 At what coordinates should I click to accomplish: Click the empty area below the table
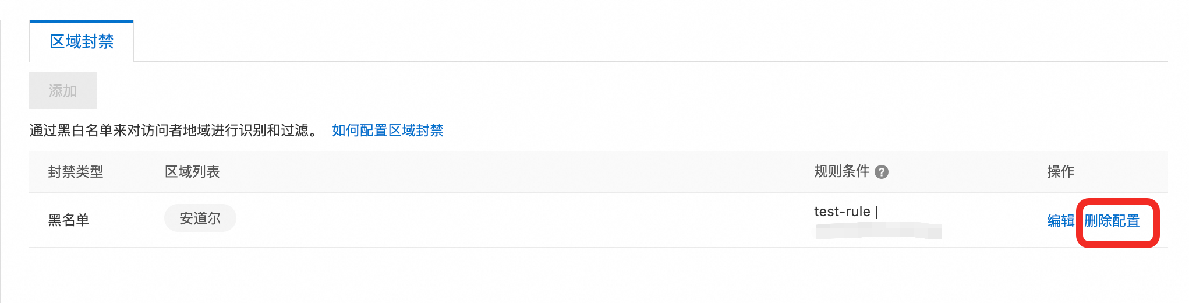pos(582,277)
